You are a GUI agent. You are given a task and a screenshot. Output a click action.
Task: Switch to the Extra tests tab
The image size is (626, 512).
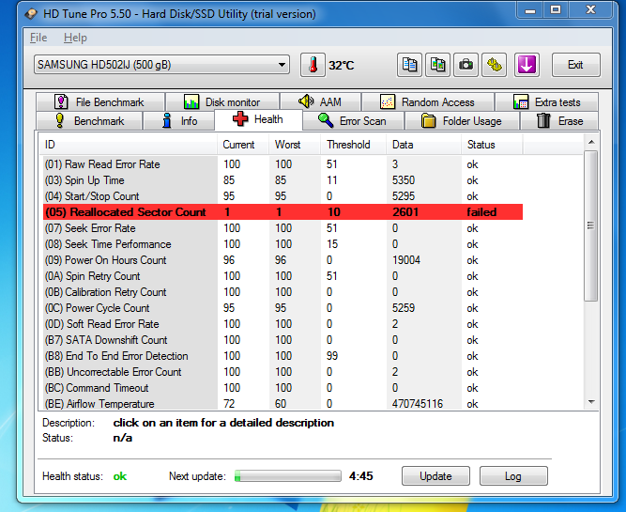(x=546, y=101)
